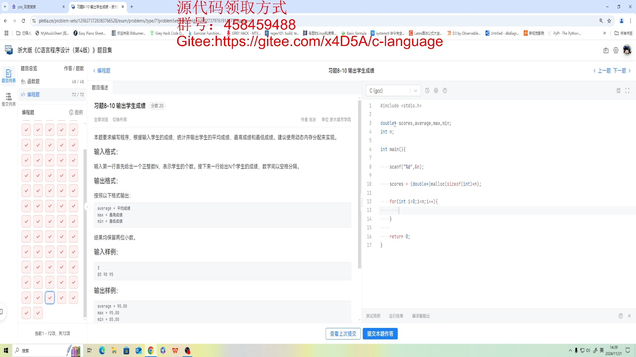
Task: Click the help question-mark icon near compiler selector
Action: tap(445, 91)
